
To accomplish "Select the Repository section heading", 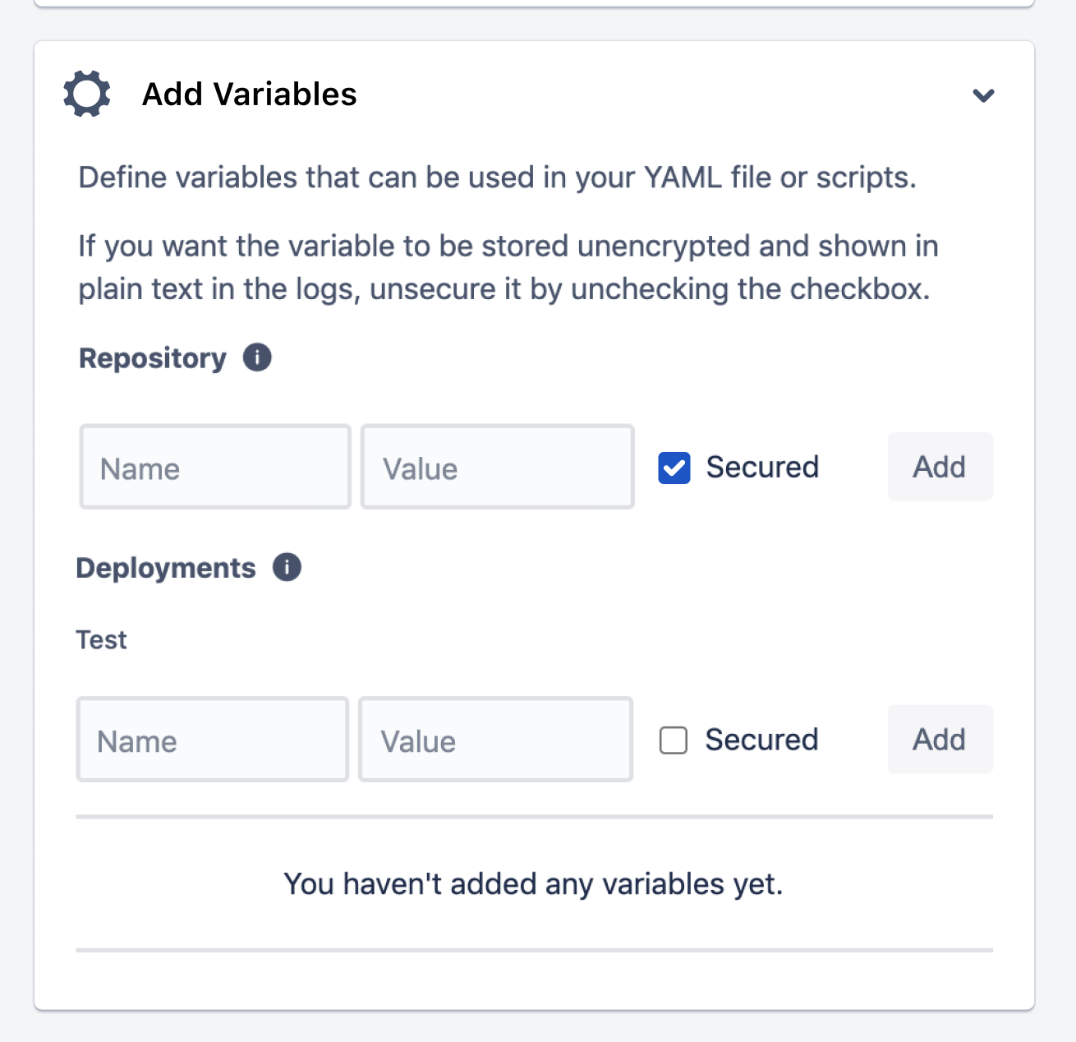I will pyautogui.click(x=153, y=358).
